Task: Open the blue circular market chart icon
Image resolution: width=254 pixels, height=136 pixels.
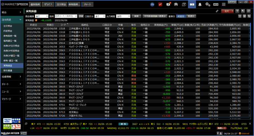Action: [152, 4]
